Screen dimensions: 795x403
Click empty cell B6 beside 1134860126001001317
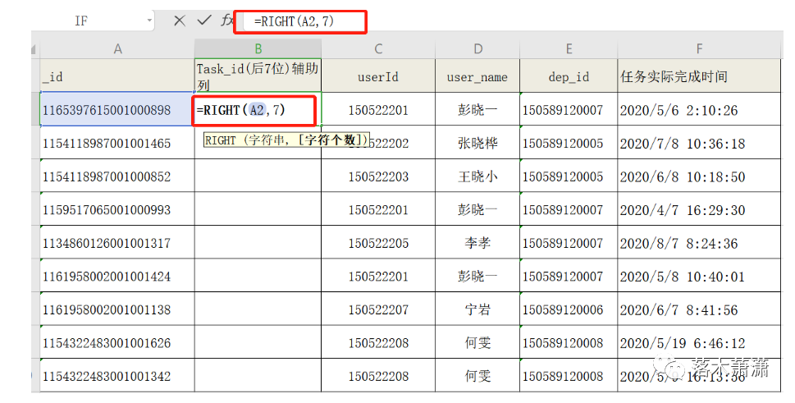point(258,242)
